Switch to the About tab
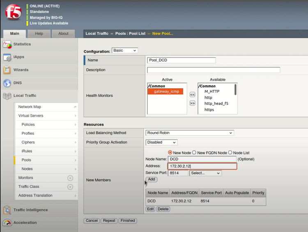This screenshot has height=232, width=308. [x=63, y=34]
